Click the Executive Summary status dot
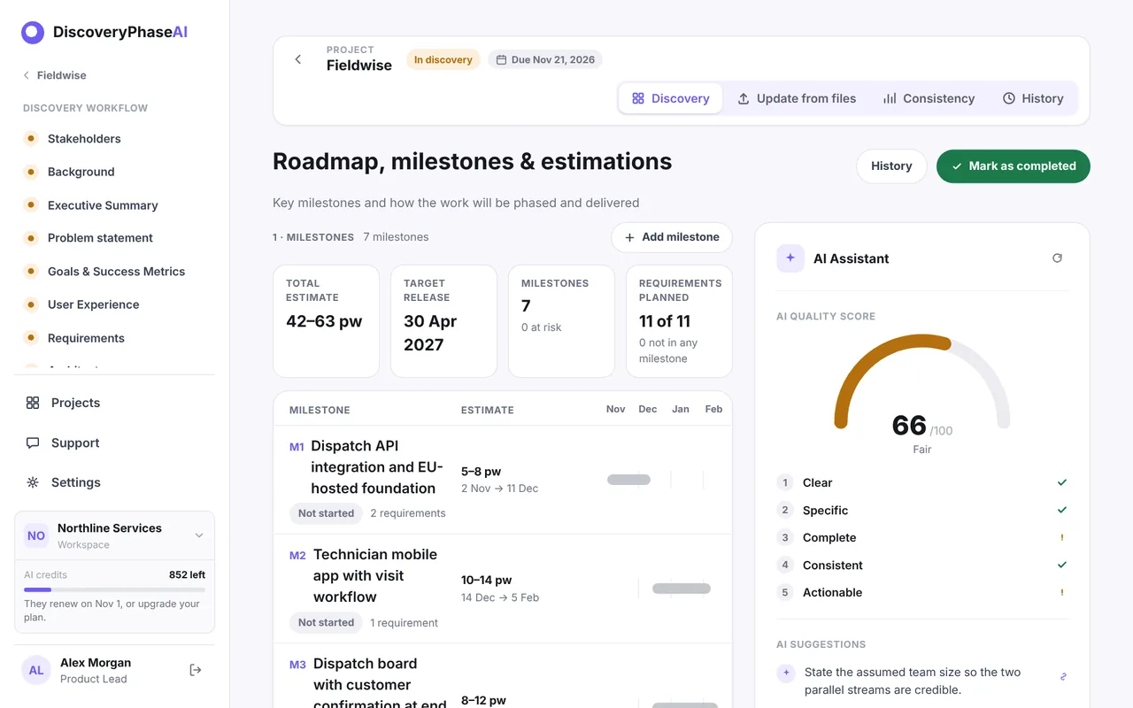Image resolution: width=1133 pixels, height=708 pixels. pos(31,205)
